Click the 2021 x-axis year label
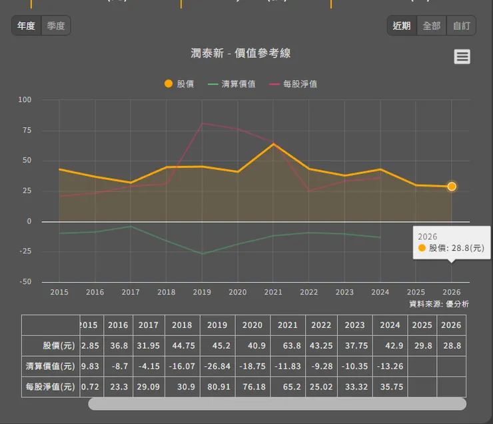 [273, 292]
